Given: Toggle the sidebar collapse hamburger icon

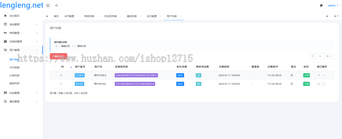Looking at the screenshot, I should coord(48,6).
